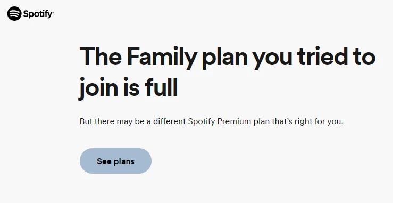Screen dimensions: 393x203
Task: Click the word "The" starting the headline
Action: [x=101, y=56]
